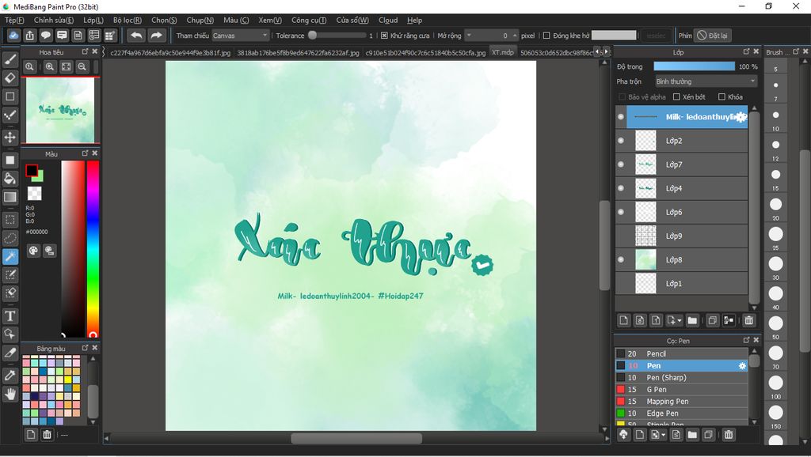Image resolution: width=811 pixels, height=457 pixels.
Task: Hide the Lớp8 layer
Action: pyautogui.click(x=621, y=259)
